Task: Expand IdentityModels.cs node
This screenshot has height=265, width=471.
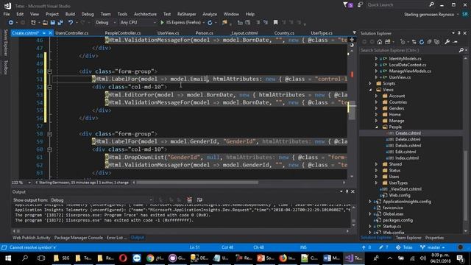Action: click(376, 59)
